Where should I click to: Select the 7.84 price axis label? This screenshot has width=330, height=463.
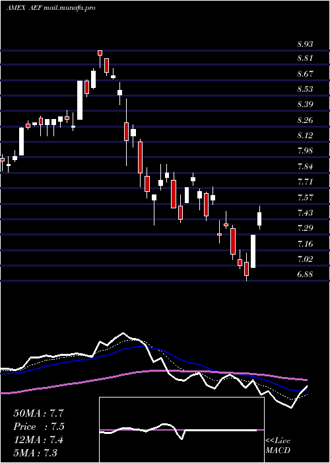[x=305, y=167]
